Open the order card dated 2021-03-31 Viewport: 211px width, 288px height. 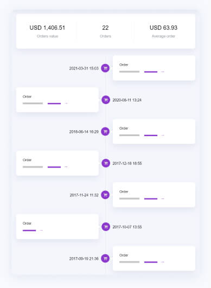[x=154, y=68]
